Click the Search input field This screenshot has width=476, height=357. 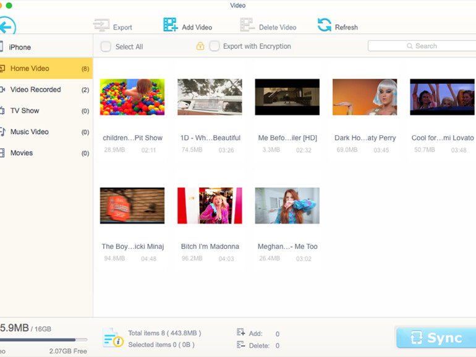click(422, 46)
